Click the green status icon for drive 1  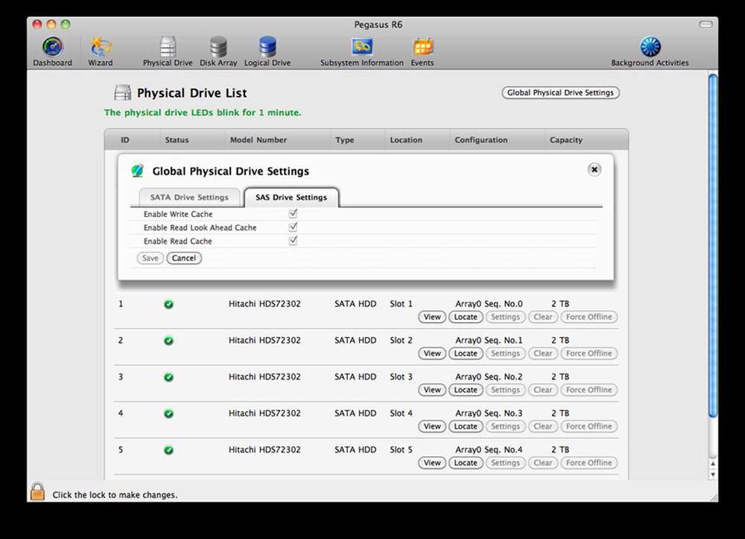(x=168, y=304)
